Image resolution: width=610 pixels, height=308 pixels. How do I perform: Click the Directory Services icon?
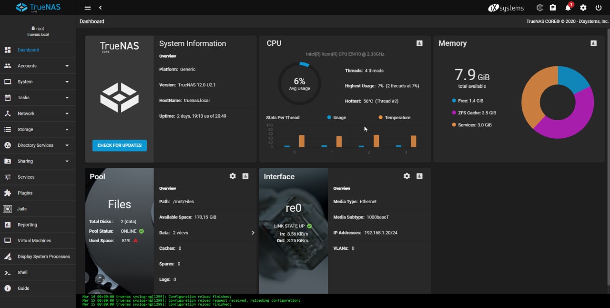pos(8,145)
